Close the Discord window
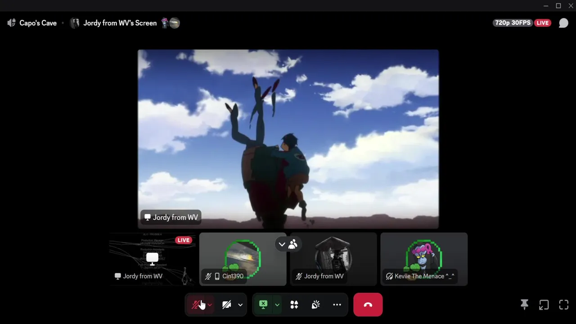The height and width of the screenshot is (324, 576). 571,6
